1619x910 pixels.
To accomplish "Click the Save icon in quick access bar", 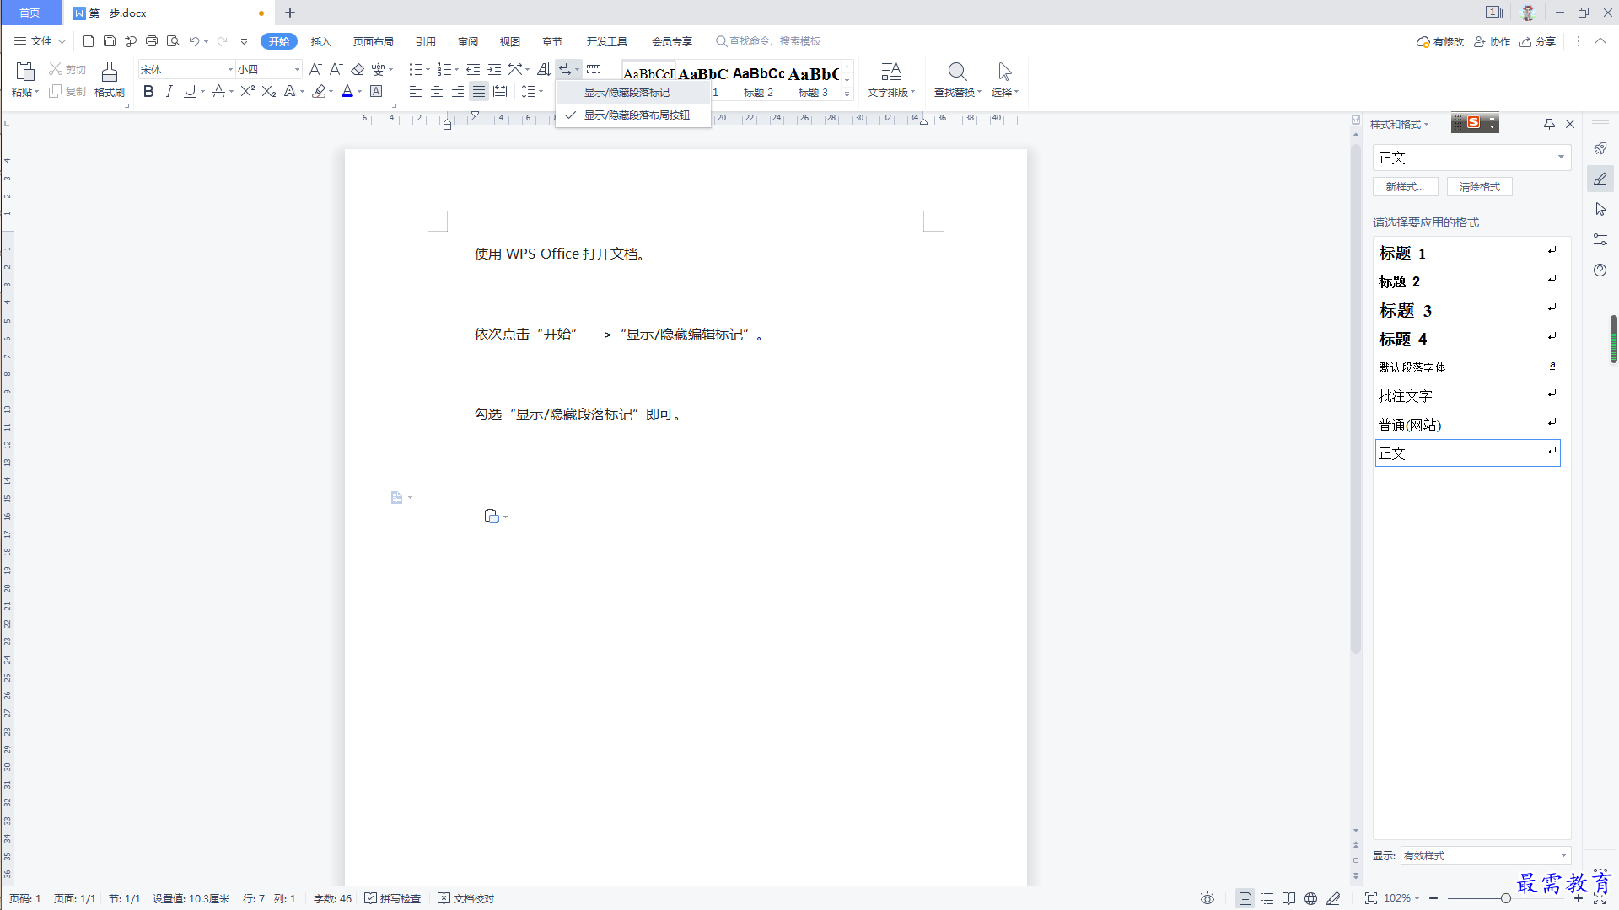I will coord(110,41).
